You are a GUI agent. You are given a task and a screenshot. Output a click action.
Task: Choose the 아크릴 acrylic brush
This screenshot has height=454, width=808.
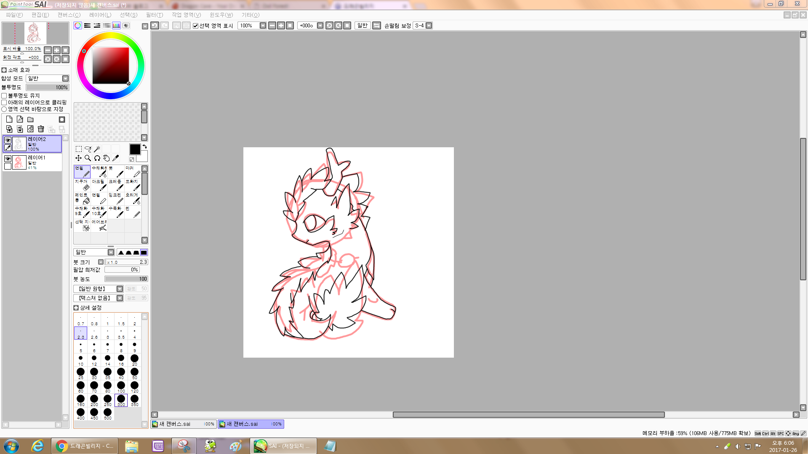tap(99, 185)
